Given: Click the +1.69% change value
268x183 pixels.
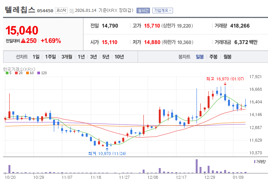Looking at the screenshot, I should (x=51, y=41).
